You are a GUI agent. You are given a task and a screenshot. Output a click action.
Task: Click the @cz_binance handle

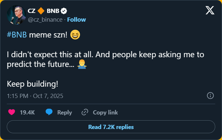45,19
